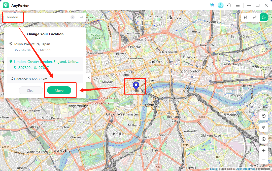Click the Whitechapel map label
Screen dimensions: 272x171
pyautogui.click(x=232, y=64)
